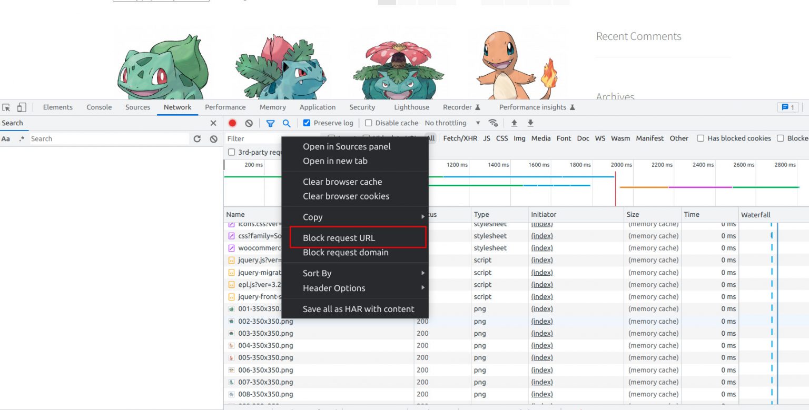
Task: Open network conditions Wi-Fi icon
Action: [x=493, y=123]
